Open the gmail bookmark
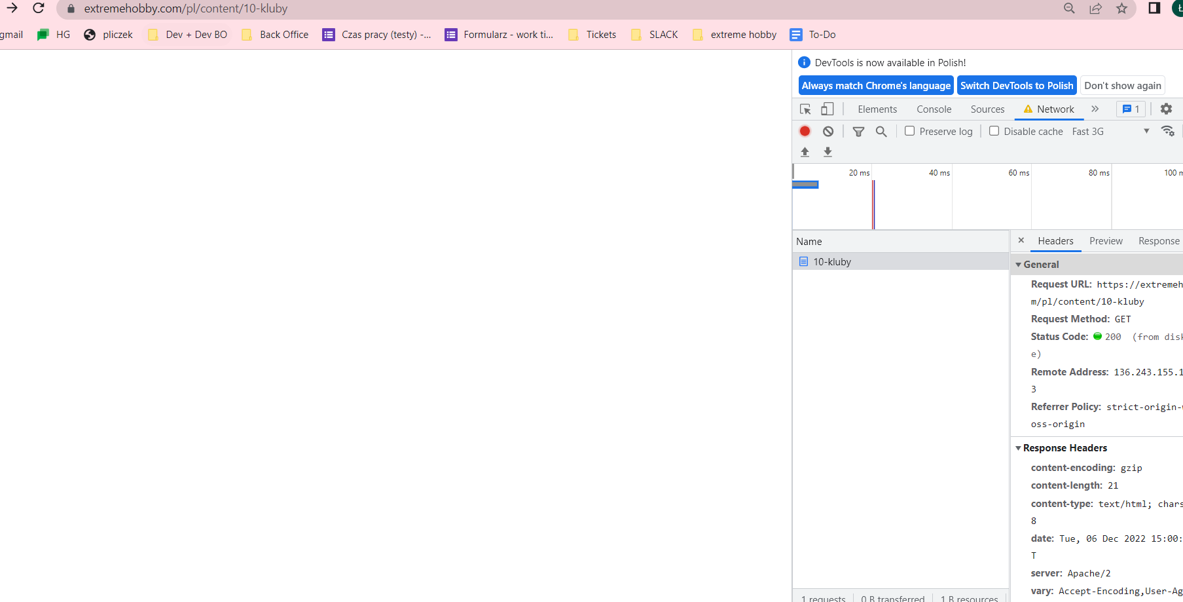 coord(11,35)
